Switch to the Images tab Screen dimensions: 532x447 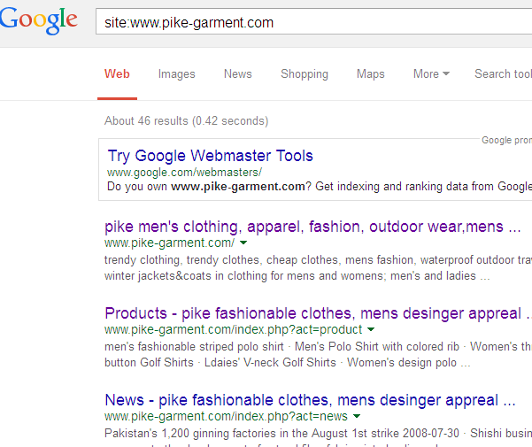point(176,74)
